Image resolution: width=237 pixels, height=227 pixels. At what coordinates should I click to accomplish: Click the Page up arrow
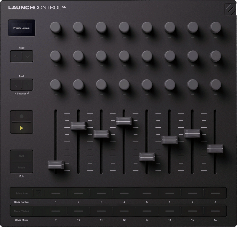(x=16, y=56)
